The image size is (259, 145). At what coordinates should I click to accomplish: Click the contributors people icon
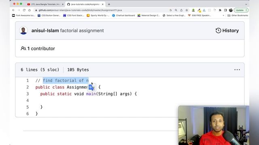tap(23, 48)
